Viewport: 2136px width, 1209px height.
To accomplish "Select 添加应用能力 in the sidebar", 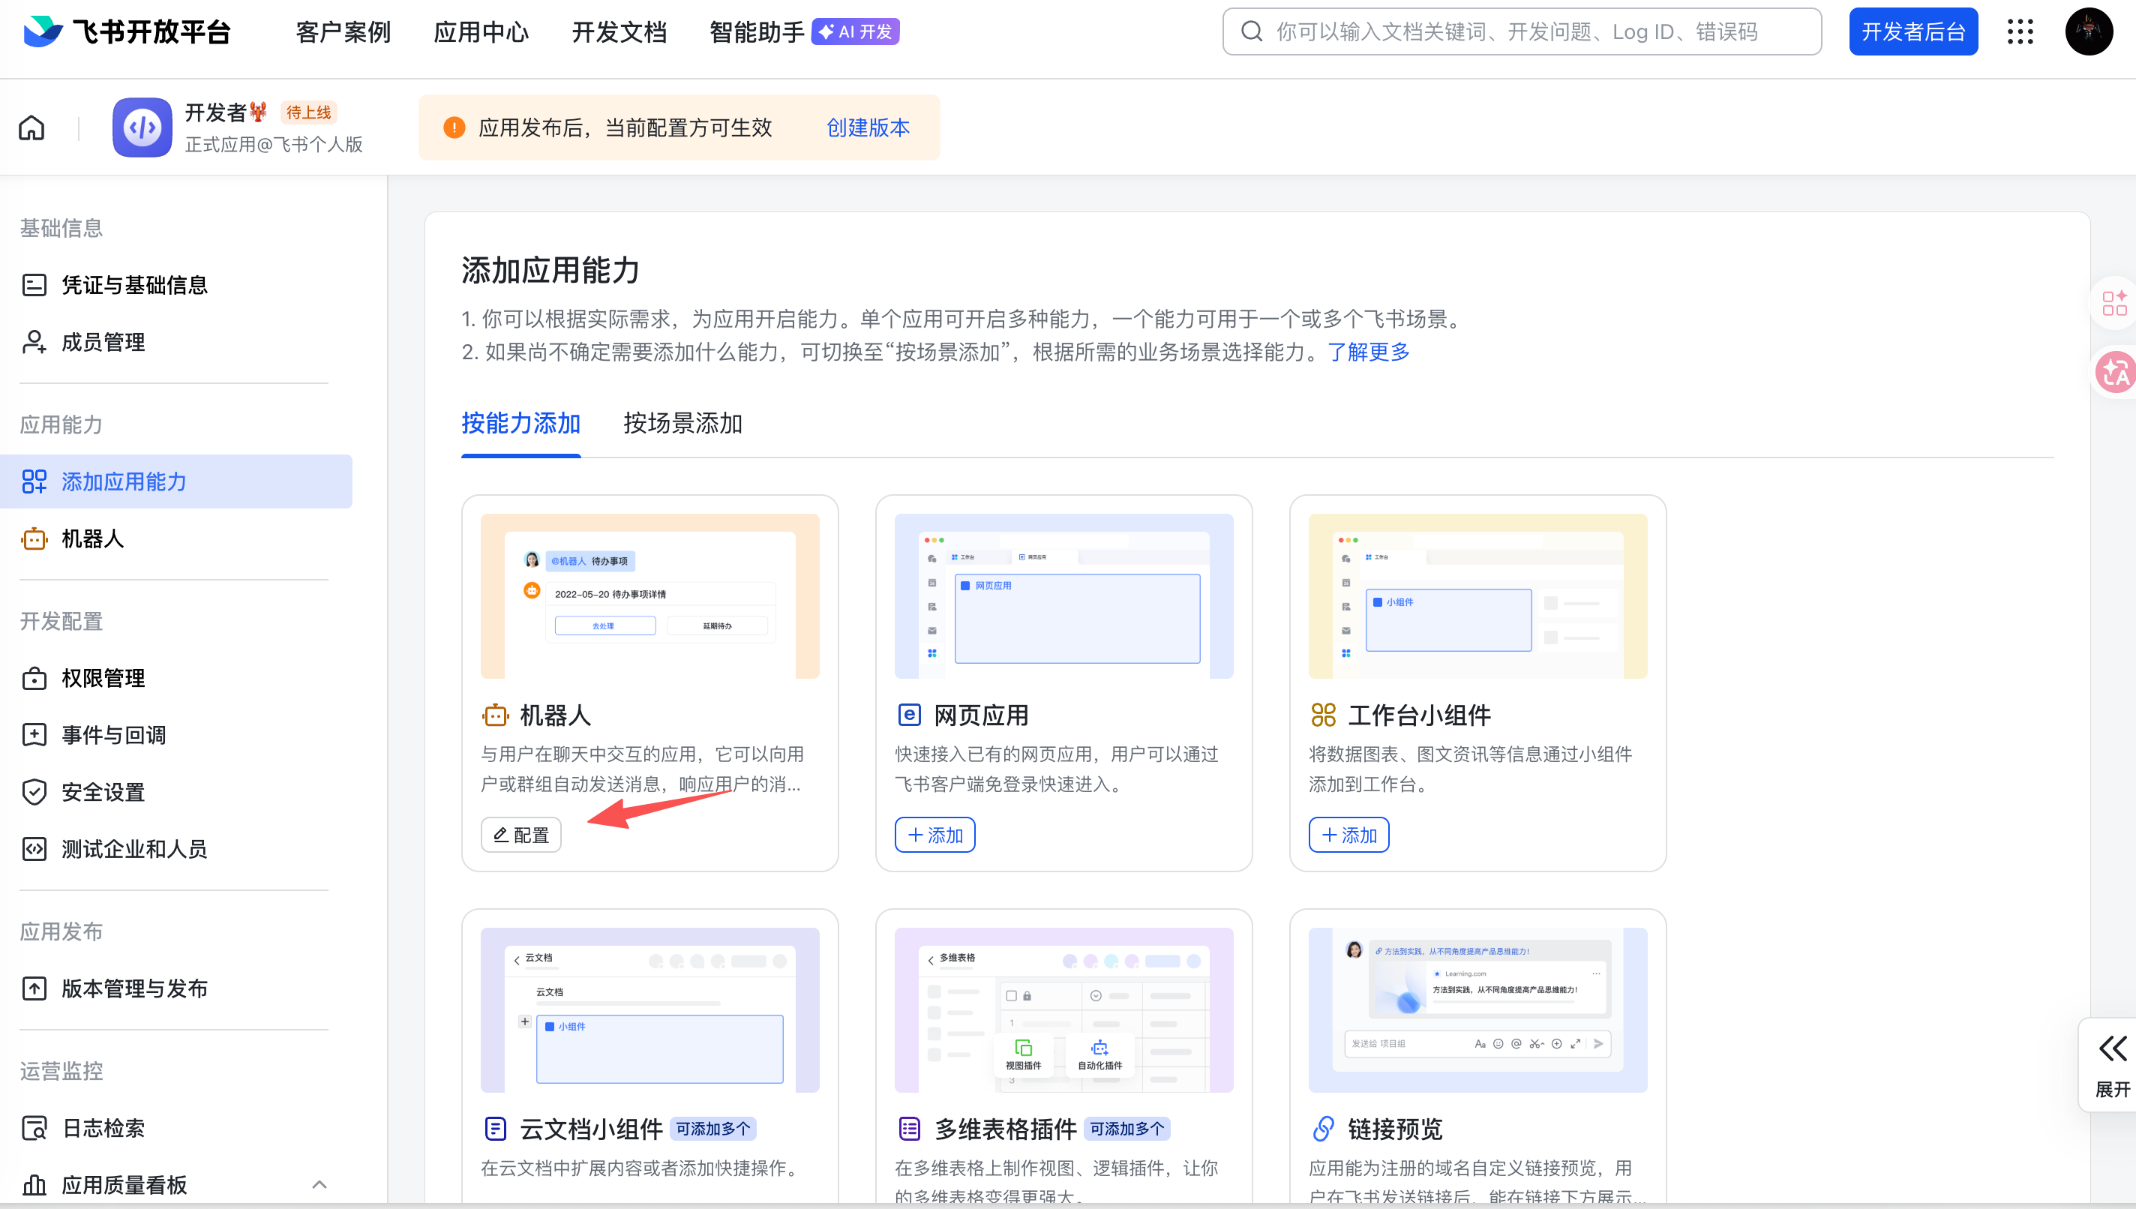I will tap(176, 481).
